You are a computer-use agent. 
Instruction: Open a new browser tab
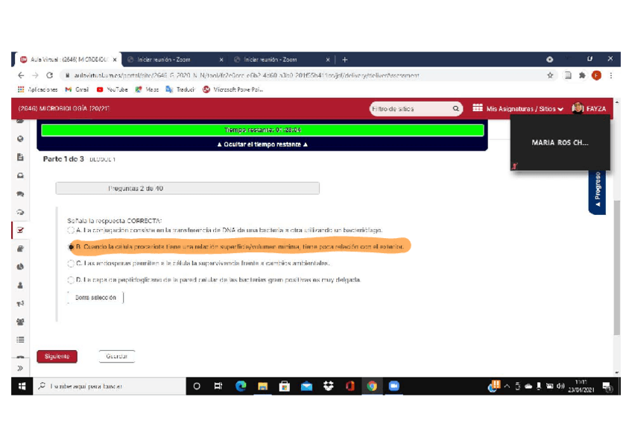344,60
